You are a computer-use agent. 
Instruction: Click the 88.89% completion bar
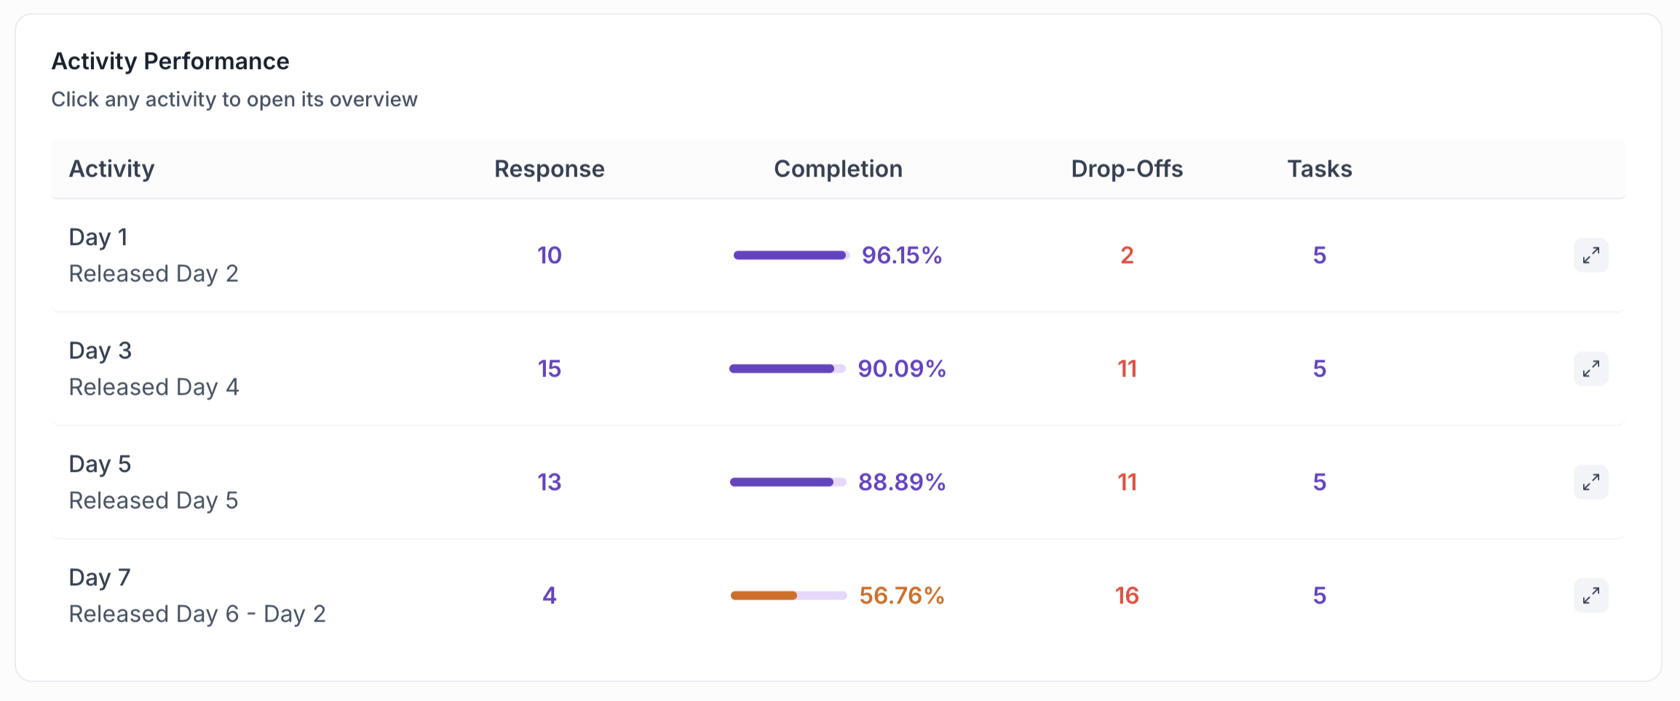pyautogui.click(x=788, y=482)
